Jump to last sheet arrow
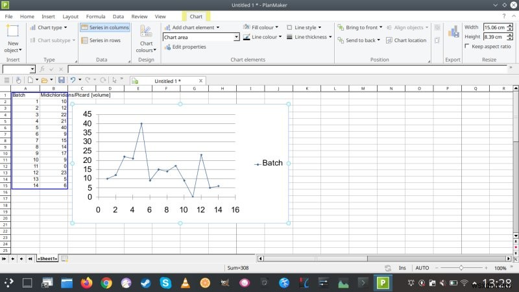Image resolution: width=519 pixels, height=292 pixels. (x=30, y=258)
